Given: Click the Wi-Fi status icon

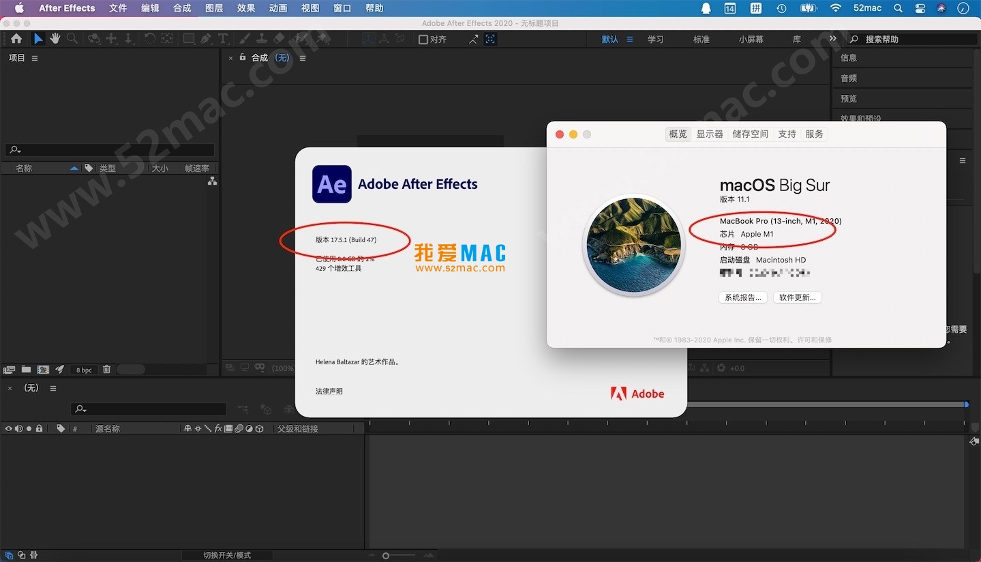Looking at the screenshot, I should pyautogui.click(x=836, y=8).
